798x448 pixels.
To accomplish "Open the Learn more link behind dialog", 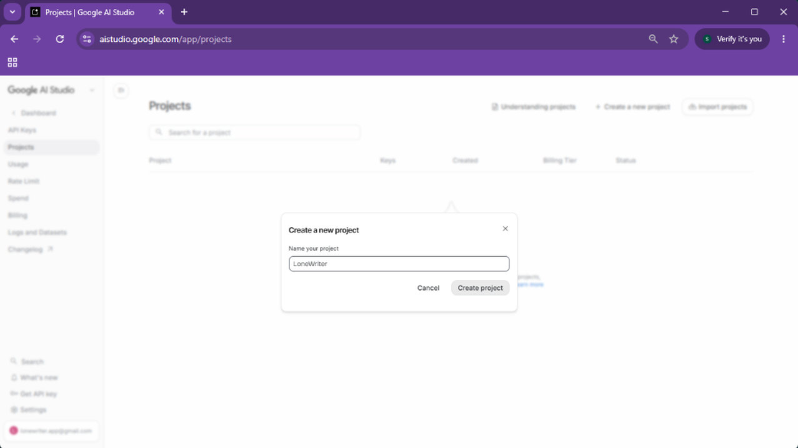I will pos(531,284).
